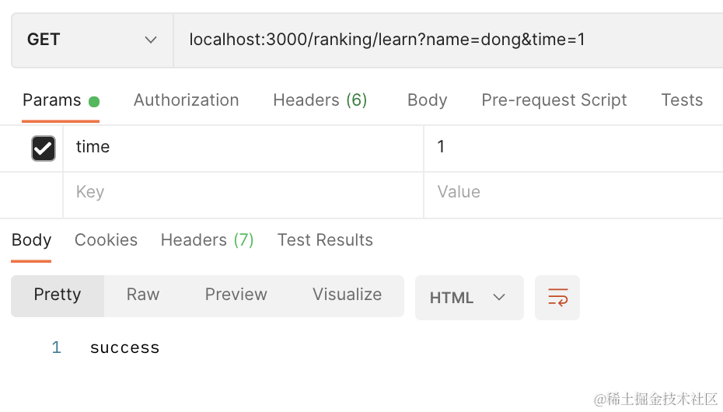The height and width of the screenshot is (412, 723).
Task: Select the request Body tab
Action: coord(427,100)
